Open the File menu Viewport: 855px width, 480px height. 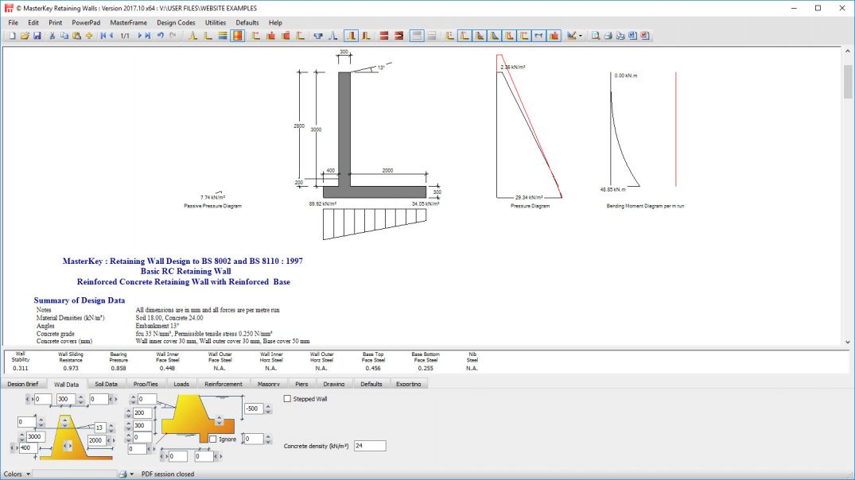[13, 22]
